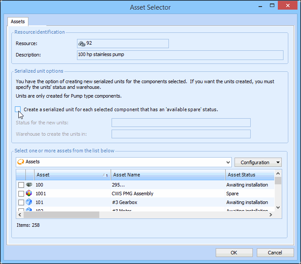Click the blue cube icon for asset 101
301x264 pixels.
coord(29,202)
